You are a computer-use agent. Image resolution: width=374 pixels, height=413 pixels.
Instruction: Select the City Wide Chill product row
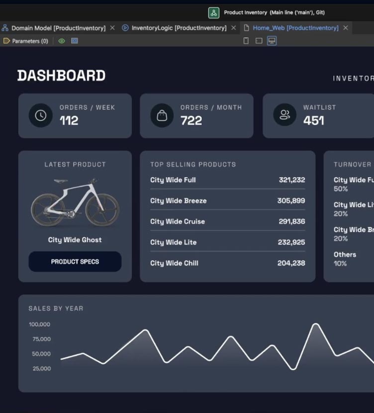pos(227,263)
